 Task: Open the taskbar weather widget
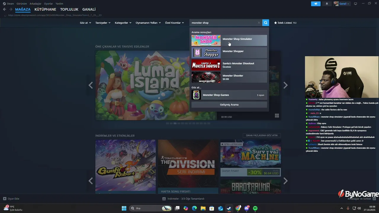(x=13, y=208)
